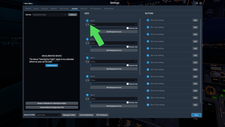
Task: Add Response Curve for Axis 3
Action: (114, 87)
